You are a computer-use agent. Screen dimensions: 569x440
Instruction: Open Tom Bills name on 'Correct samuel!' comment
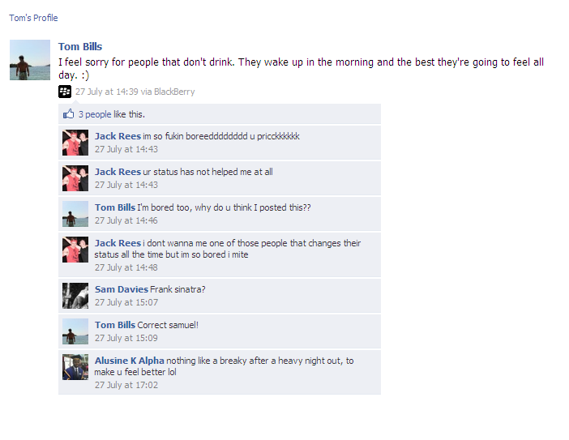pyautogui.click(x=115, y=325)
